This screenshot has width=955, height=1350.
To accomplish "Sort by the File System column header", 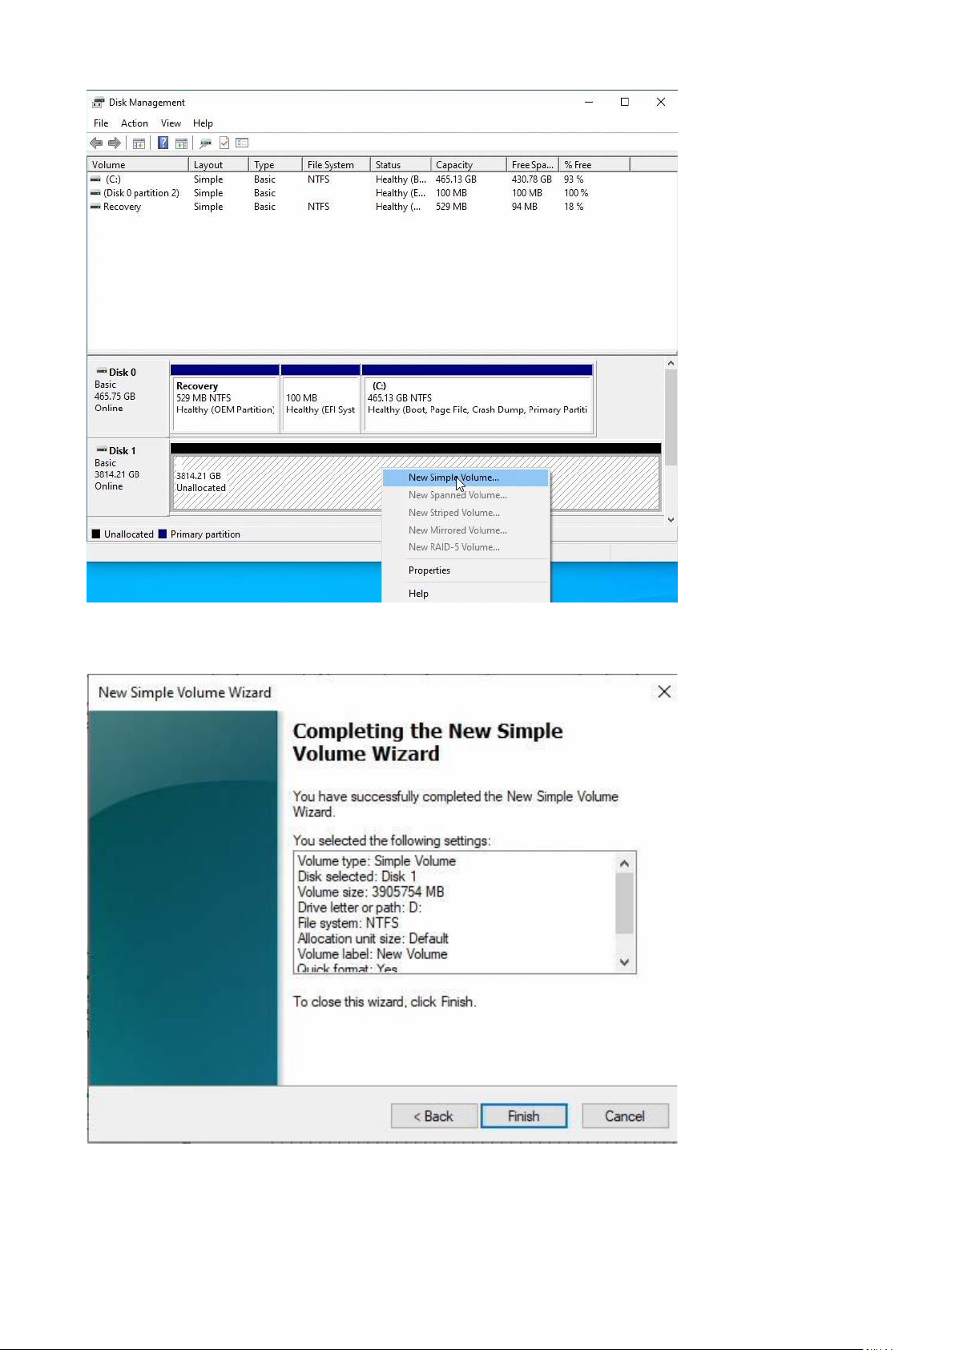I will coord(336,165).
